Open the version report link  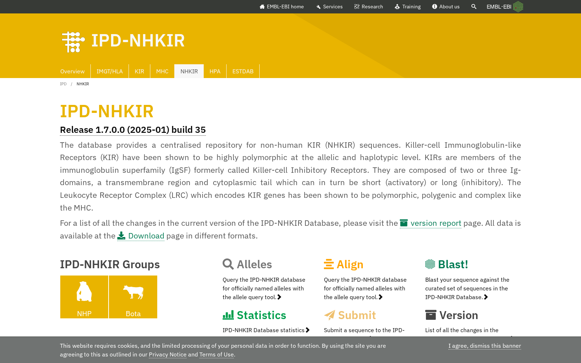coord(431,223)
